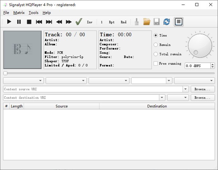Skip to the next track
Image resolution: width=218 pixels, height=170 pixels.
(x=49, y=22)
